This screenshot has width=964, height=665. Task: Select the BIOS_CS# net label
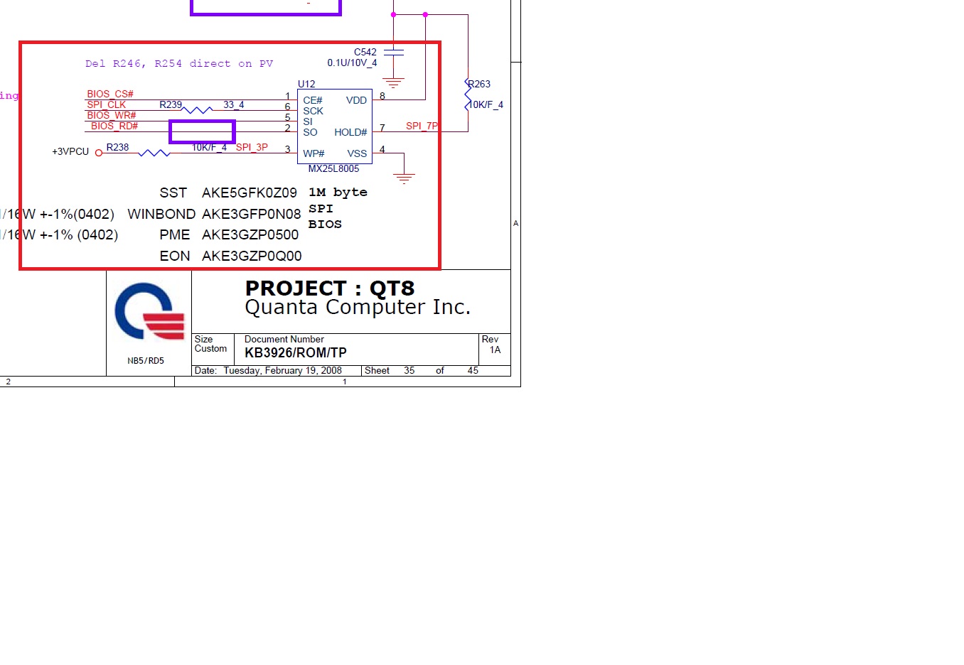coord(110,94)
